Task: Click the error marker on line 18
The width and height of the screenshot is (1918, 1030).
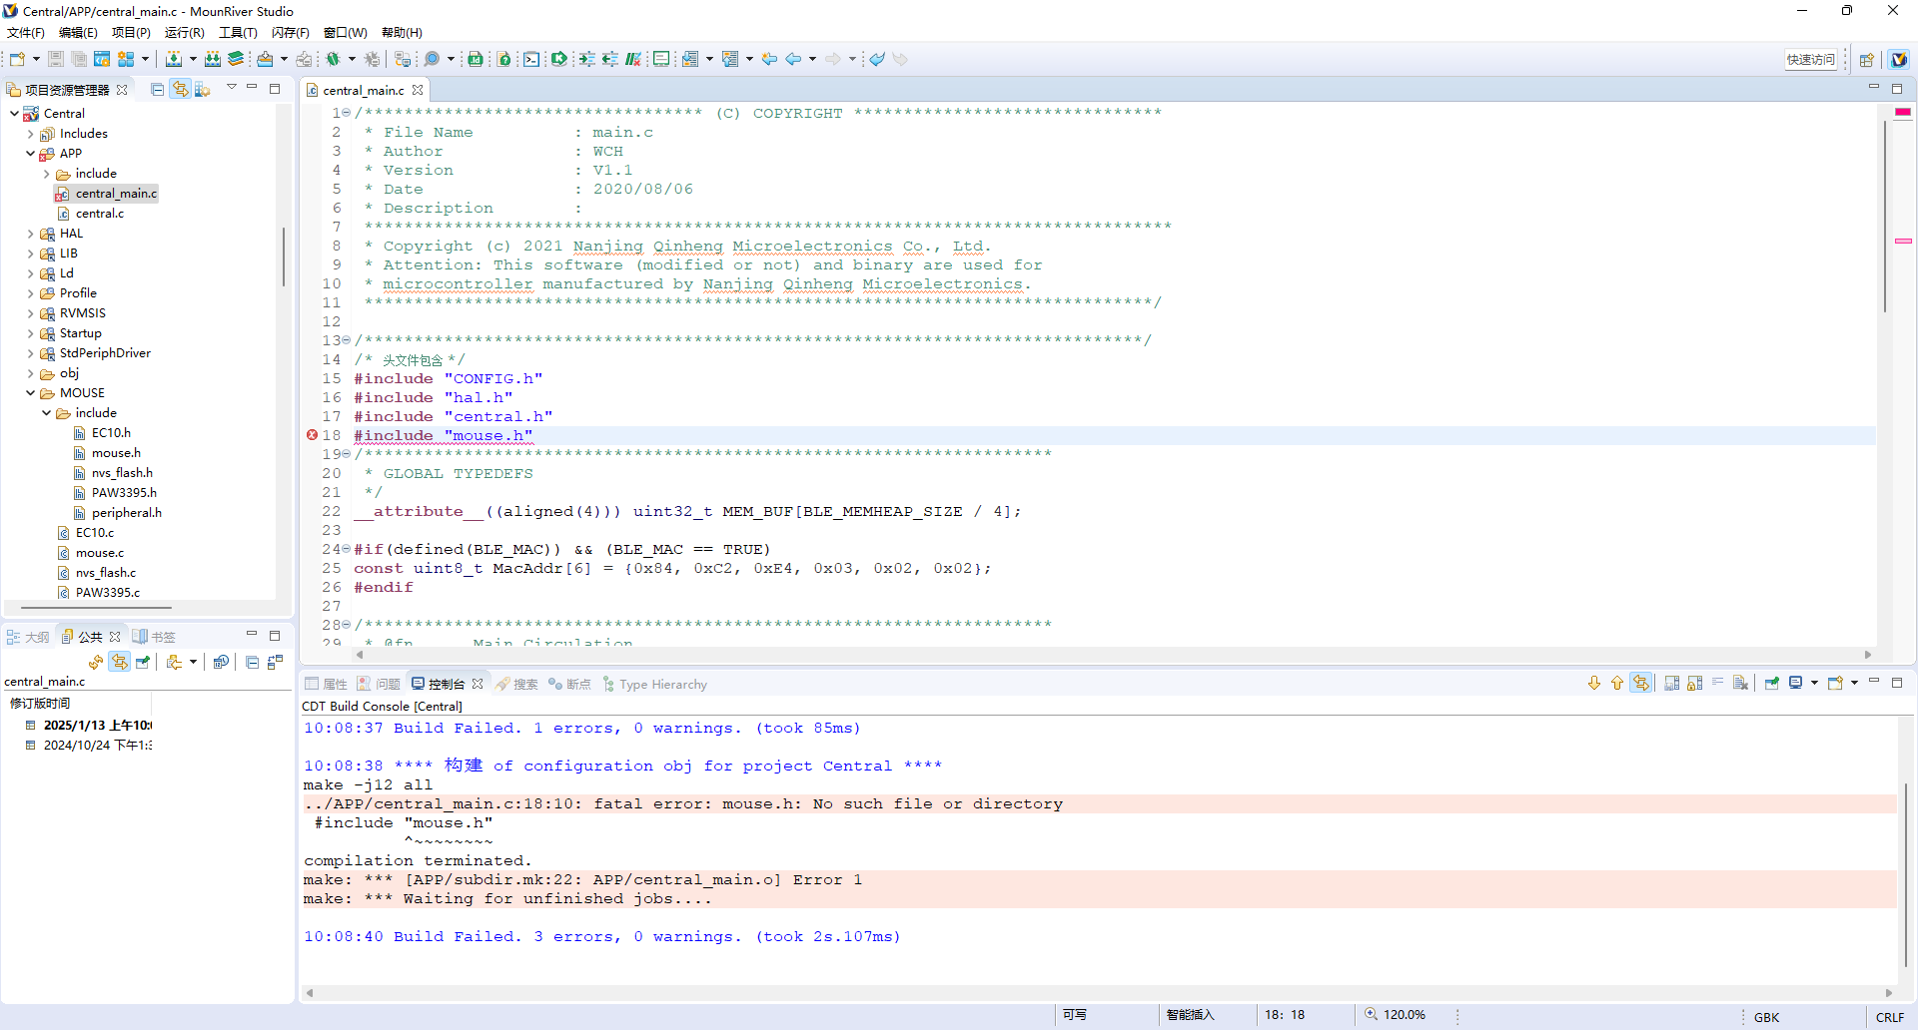Action: click(312, 435)
